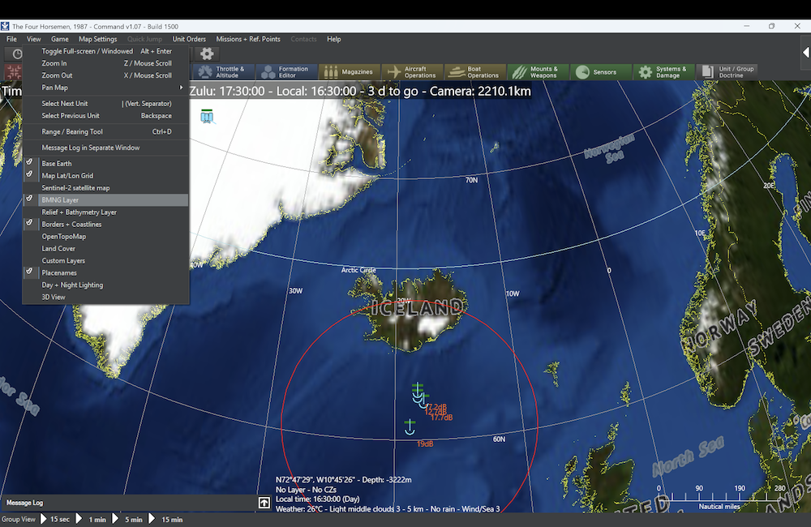Open Boat Operations

click(x=474, y=72)
